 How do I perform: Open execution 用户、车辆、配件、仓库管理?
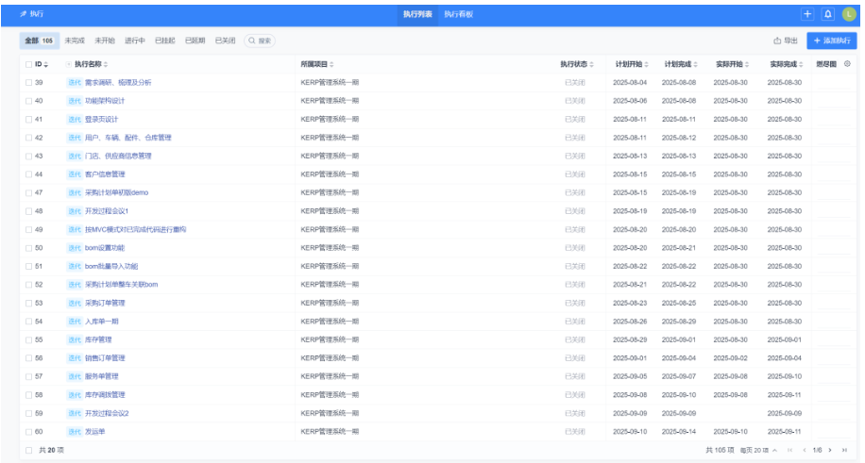click(x=128, y=138)
